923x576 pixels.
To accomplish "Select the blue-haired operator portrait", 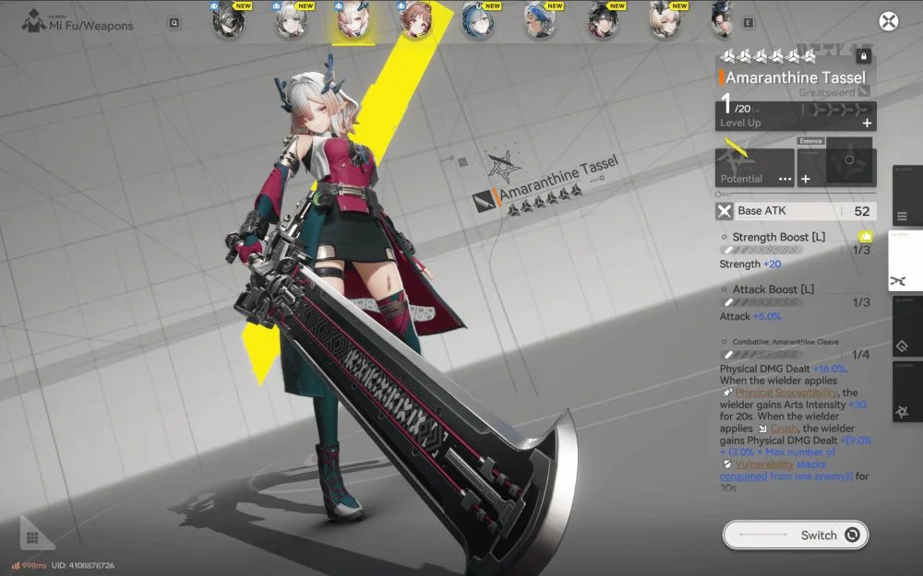I will click(x=478, y=20).
